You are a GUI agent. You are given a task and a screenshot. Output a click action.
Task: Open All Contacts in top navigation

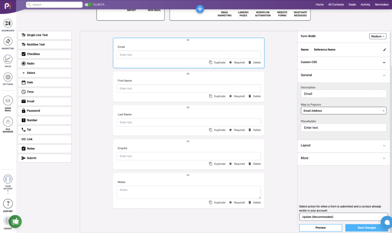click(336, 5)
